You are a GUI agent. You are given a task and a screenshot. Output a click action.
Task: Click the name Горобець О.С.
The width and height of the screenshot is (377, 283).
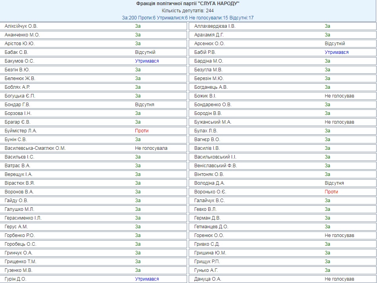20,244
